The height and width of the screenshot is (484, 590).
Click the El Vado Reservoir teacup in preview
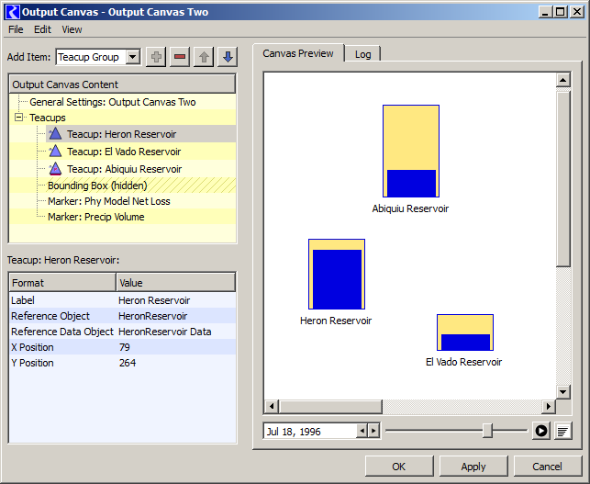465,332
